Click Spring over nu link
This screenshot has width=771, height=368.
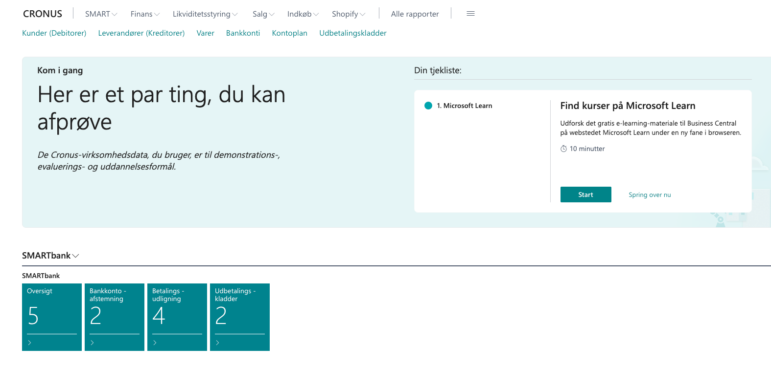[x=650, y=195]
